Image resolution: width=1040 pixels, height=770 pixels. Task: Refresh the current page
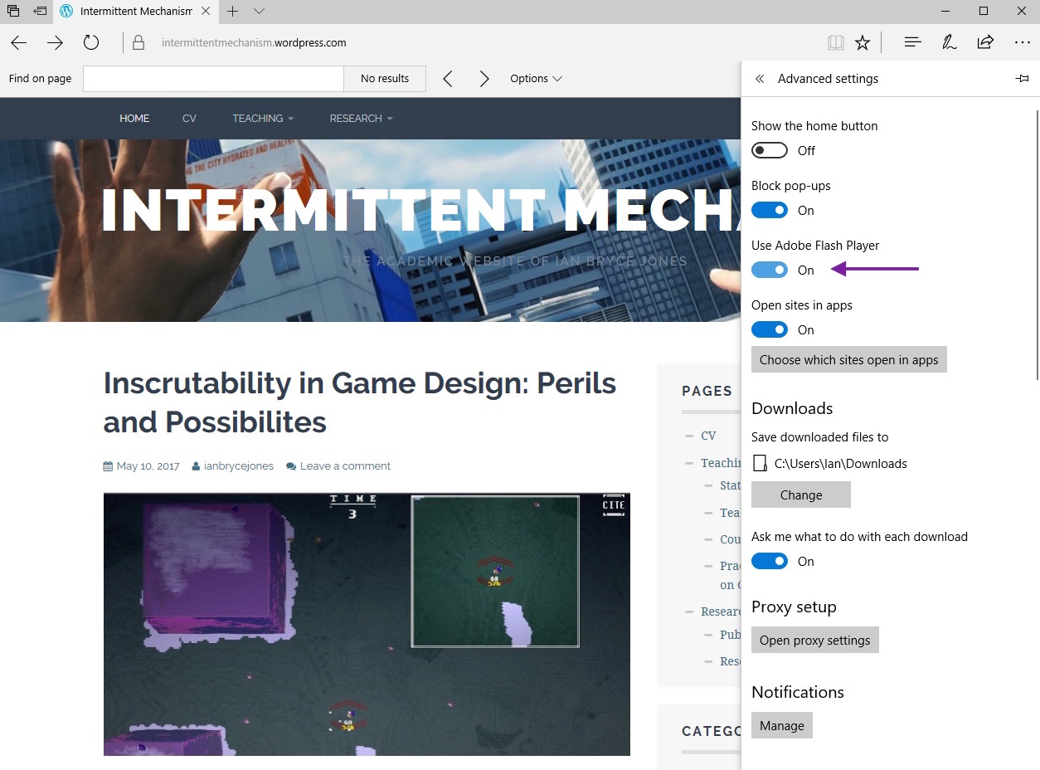[x=91, y=43]
